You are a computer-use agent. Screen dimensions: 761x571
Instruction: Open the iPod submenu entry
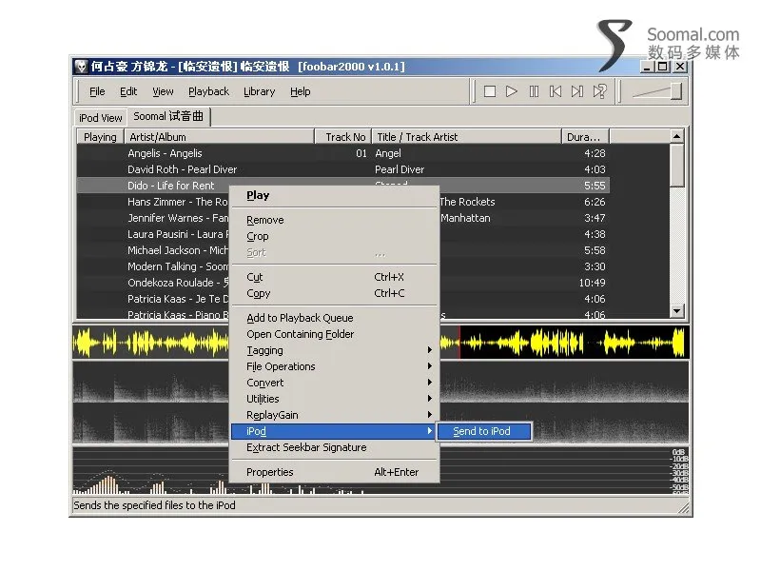click(x=335, y=431)
